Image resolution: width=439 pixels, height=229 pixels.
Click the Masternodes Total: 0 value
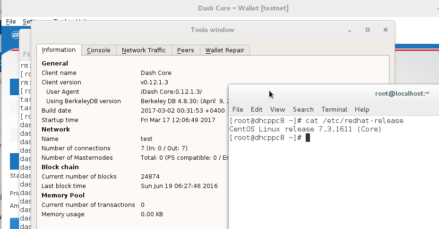click(x=184, y=158)
